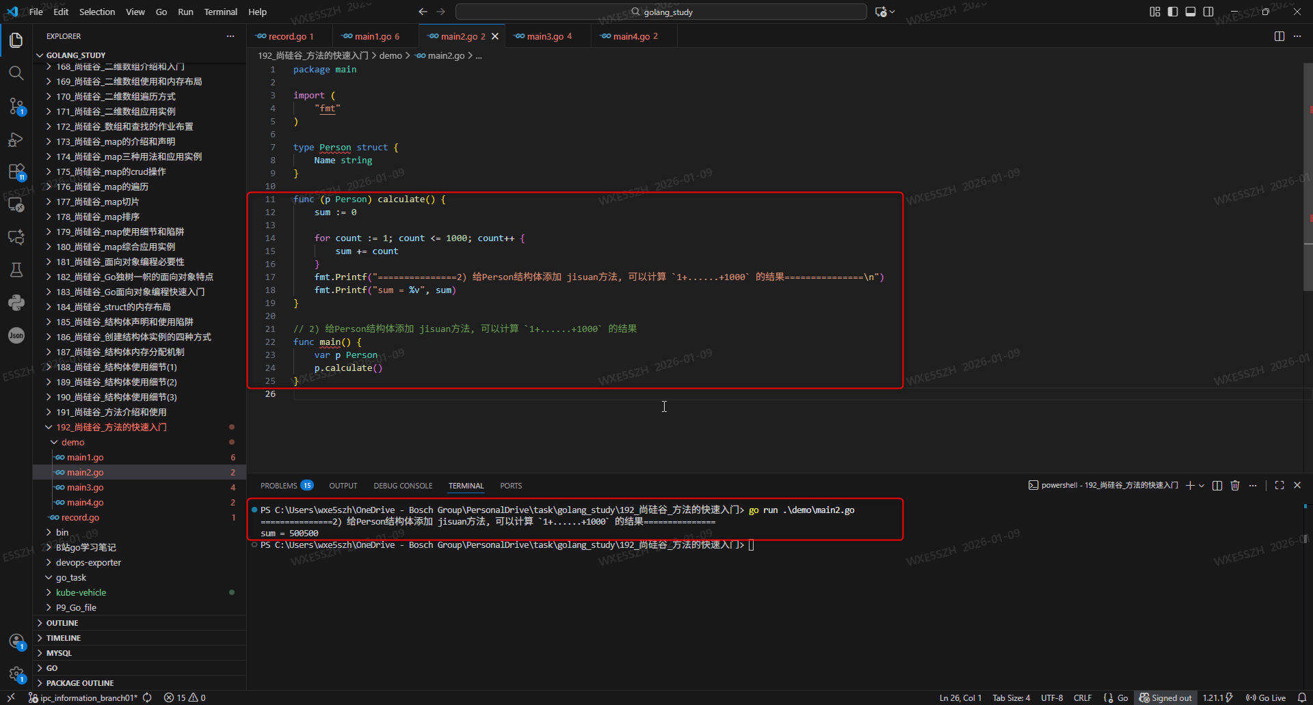The image size is (1313, 705).
Task: Open the Terminal menu
Action: (220, 12)
